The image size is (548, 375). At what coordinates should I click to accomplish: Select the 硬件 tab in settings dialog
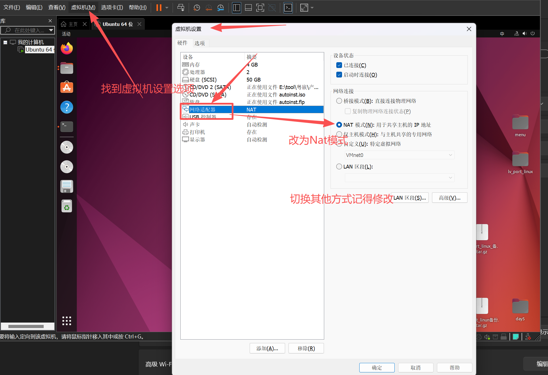coord(182,43)
